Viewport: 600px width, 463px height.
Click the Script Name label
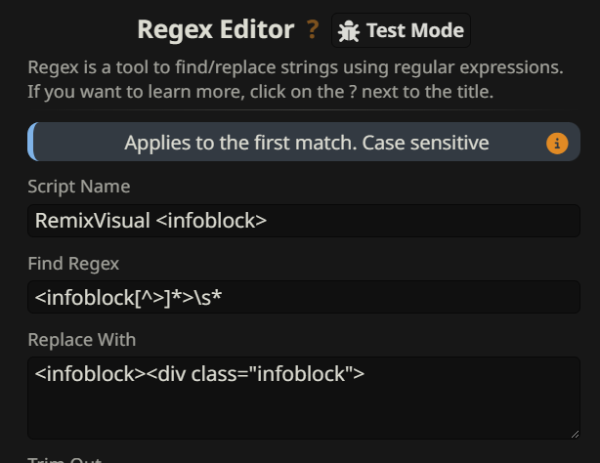click(x=78, y=187)
